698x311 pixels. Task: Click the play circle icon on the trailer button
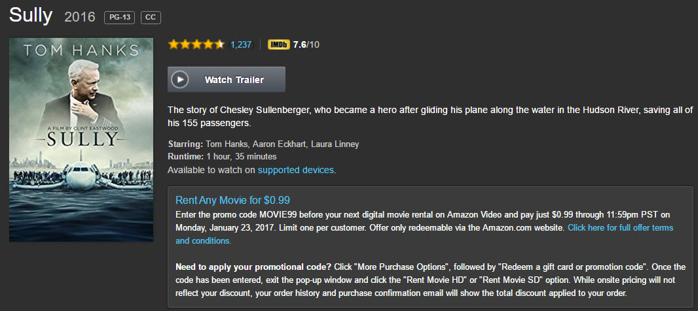[x=180, y=80]
